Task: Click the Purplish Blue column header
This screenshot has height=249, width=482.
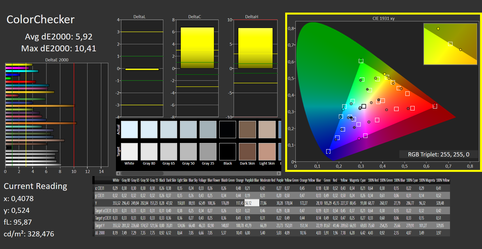Action: (x=252, y=180)
